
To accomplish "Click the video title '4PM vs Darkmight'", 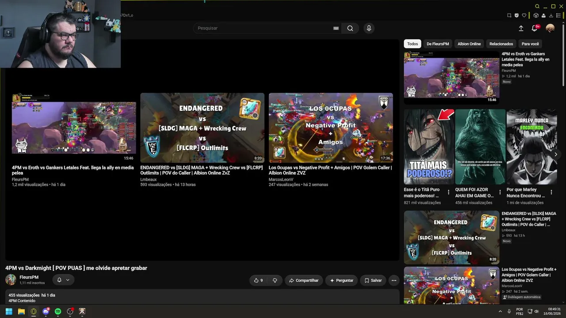I will tap(76, 268).
